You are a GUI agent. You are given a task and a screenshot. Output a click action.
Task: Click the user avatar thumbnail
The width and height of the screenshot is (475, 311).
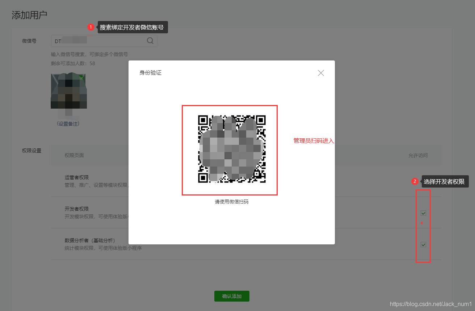tap(69, 91)
